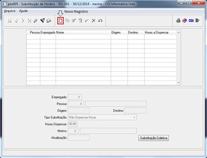Exit via the door icon
Viewport: 207px width, 158px height.
(197, 21)
